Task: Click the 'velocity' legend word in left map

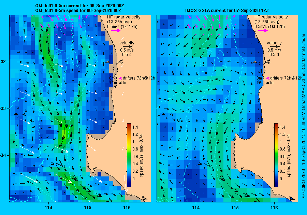Action: [127, 43]
